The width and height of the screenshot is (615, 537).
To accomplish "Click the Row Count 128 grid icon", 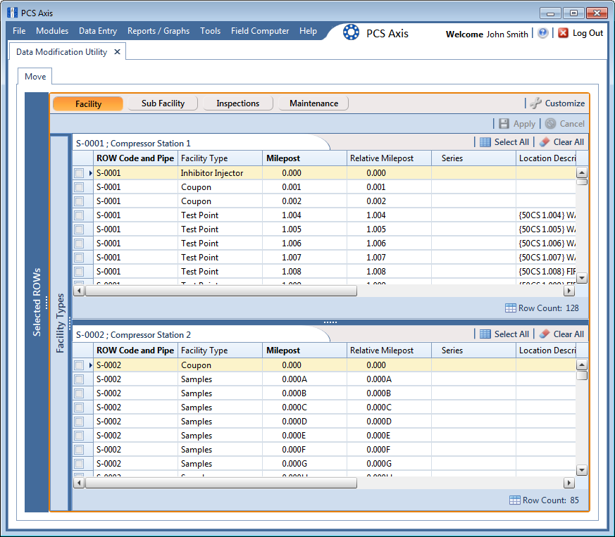I will pyautogui.click(x=511, y=308).
